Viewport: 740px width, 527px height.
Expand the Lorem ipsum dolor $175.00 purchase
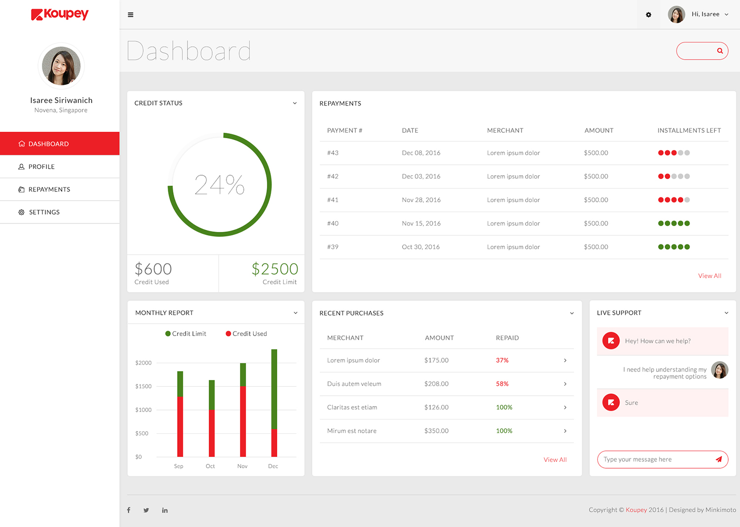[x=565, y=360]
